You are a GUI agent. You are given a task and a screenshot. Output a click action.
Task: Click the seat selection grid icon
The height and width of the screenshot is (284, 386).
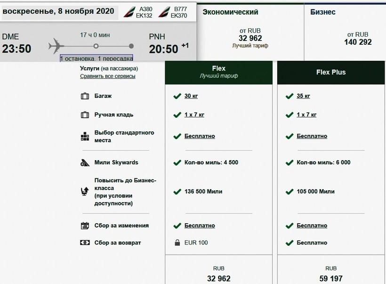pos(85,137)
